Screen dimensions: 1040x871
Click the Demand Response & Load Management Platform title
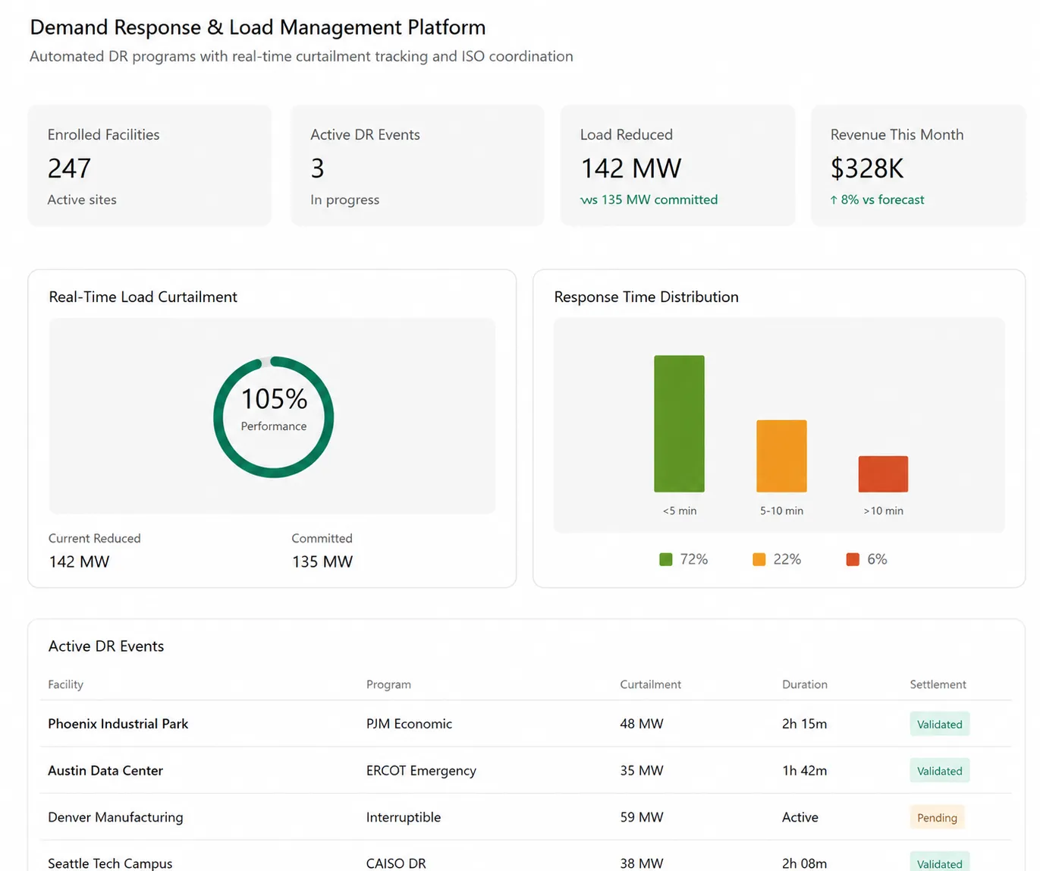coord(257,27)
